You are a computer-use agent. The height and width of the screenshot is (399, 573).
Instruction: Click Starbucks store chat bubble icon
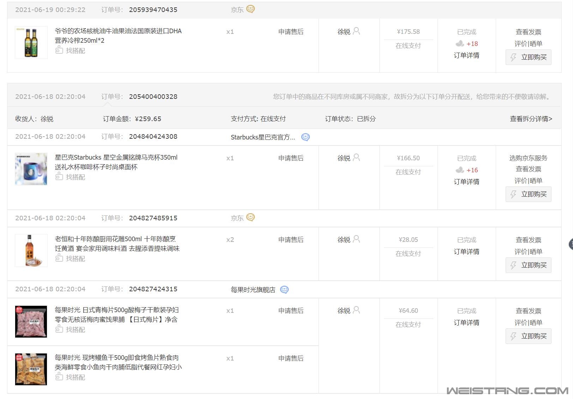[x=306, y=137]
